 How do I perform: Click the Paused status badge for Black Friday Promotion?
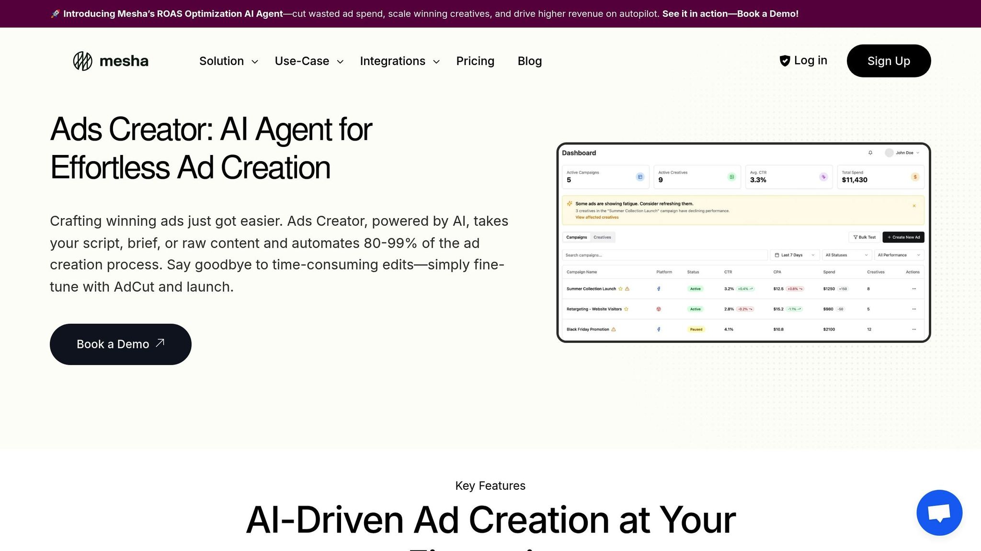pos(696,330)
